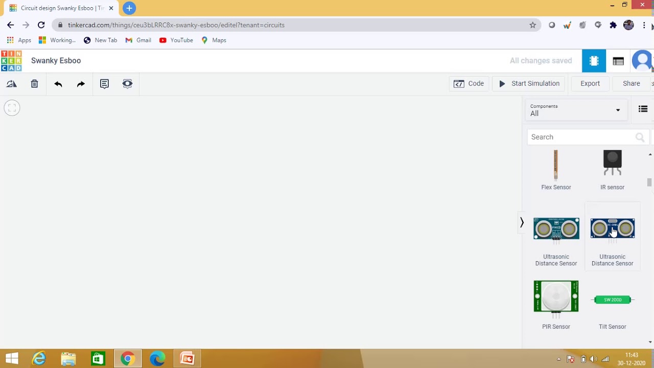Toggle components list view icon
The width and height of the screenshot is (654, 368).
[643, 109]
